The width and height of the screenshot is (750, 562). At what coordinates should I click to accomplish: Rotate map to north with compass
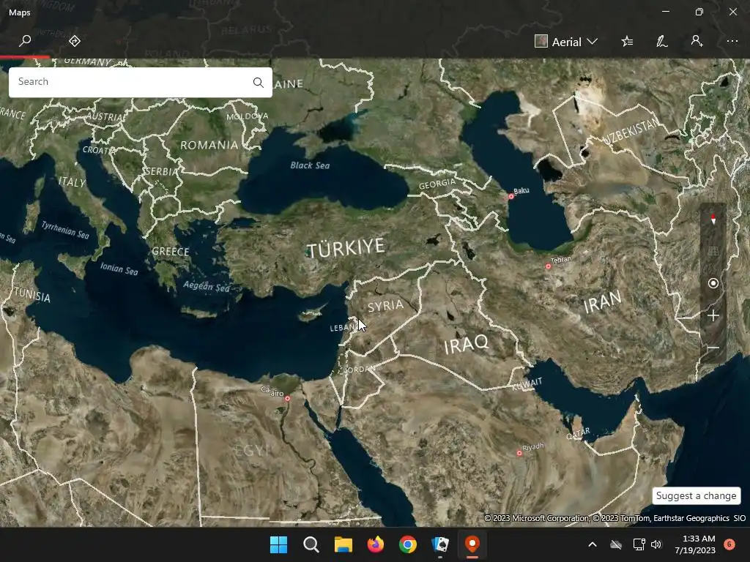click(713, 220)
